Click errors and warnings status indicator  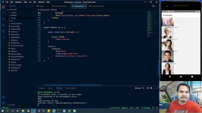tap(6, 108)
